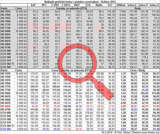
Task: Click the blue bold value 0,93
Action: tap(123, 129)
